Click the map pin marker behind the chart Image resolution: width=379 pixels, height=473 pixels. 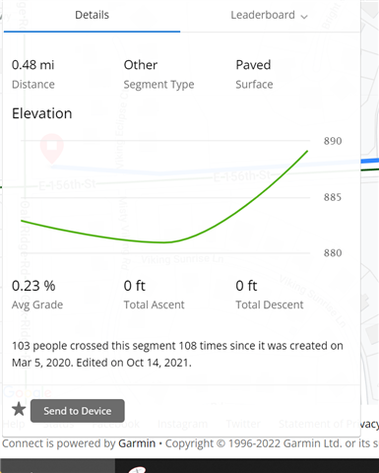[52, 149]
